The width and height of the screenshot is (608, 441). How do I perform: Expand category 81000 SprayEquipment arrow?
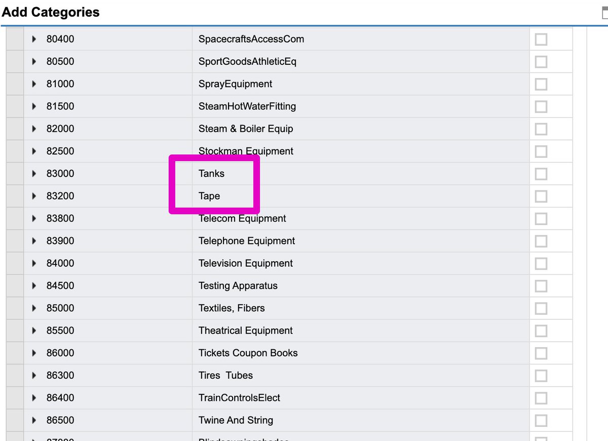(x=34, y=84)
